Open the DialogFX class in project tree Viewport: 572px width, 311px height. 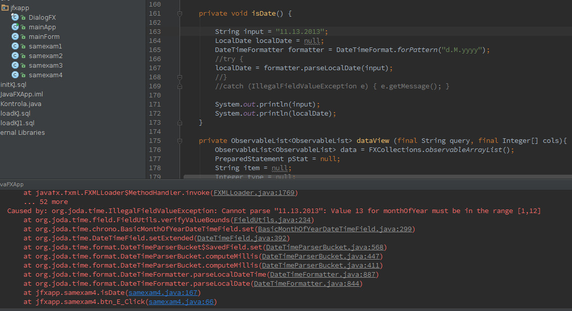[x=42, y=18]
